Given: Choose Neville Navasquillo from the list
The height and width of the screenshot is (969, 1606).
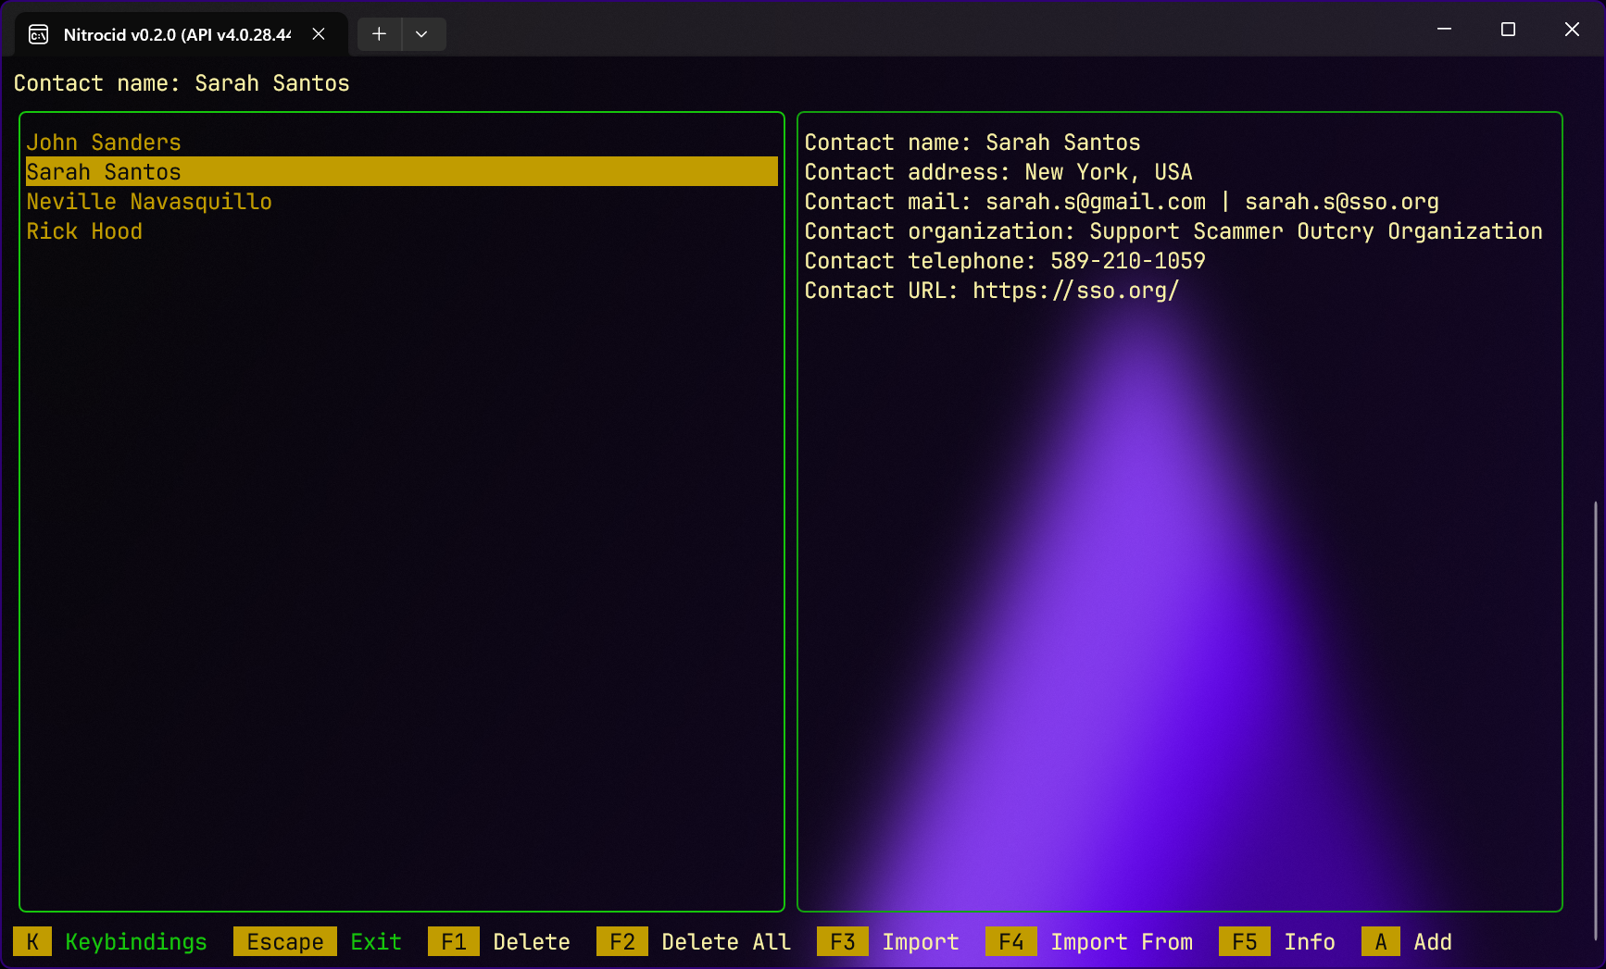Looking at the screenshot, I should pos(149,202).
